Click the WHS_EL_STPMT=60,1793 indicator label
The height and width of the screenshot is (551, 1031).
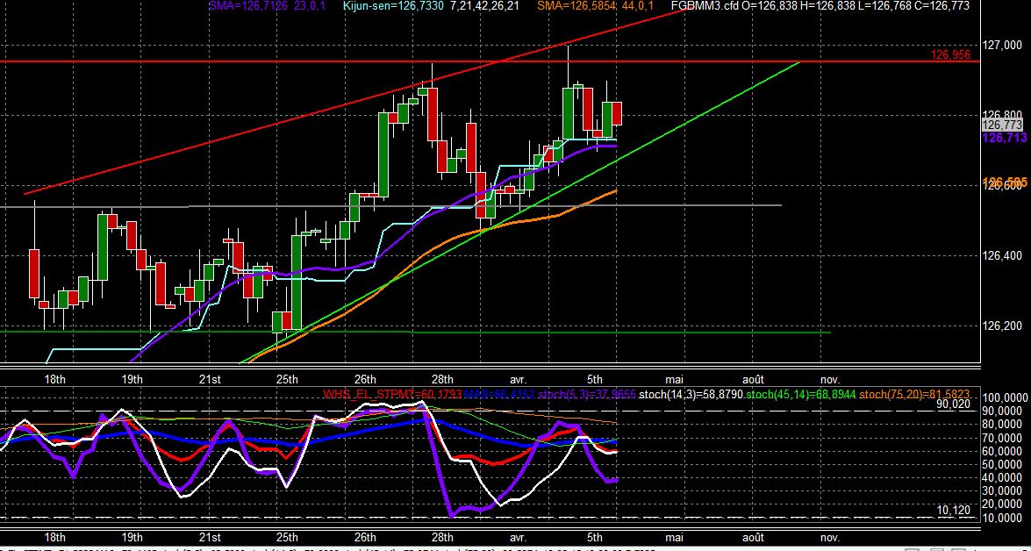pyautogui.click(x=392, y=395)
